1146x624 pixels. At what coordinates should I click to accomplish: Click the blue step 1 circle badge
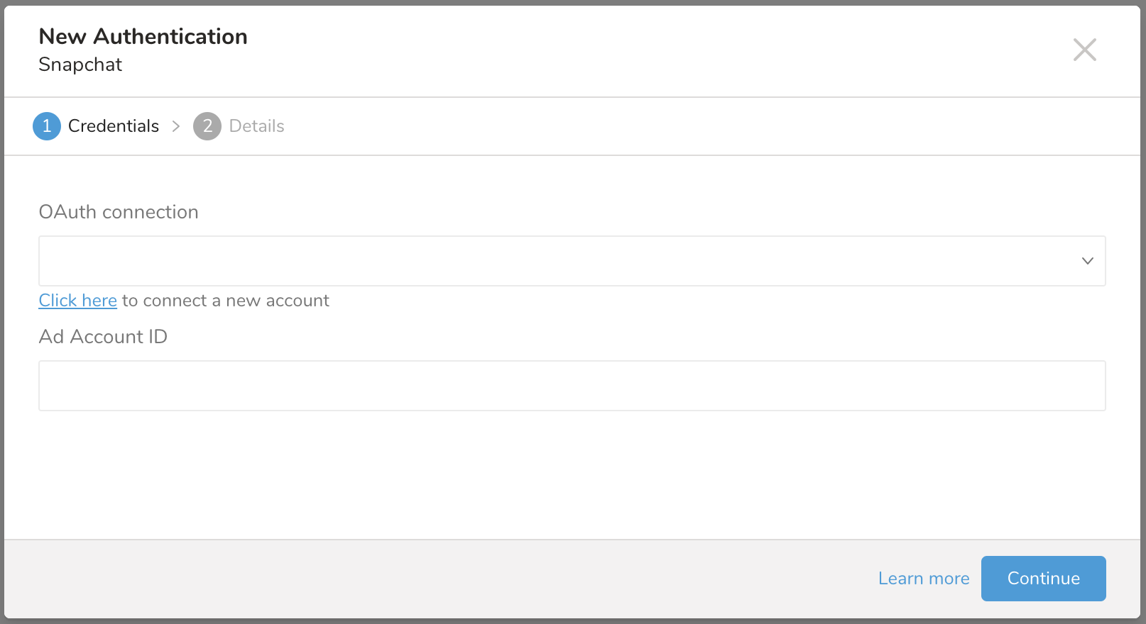(47, 126)
